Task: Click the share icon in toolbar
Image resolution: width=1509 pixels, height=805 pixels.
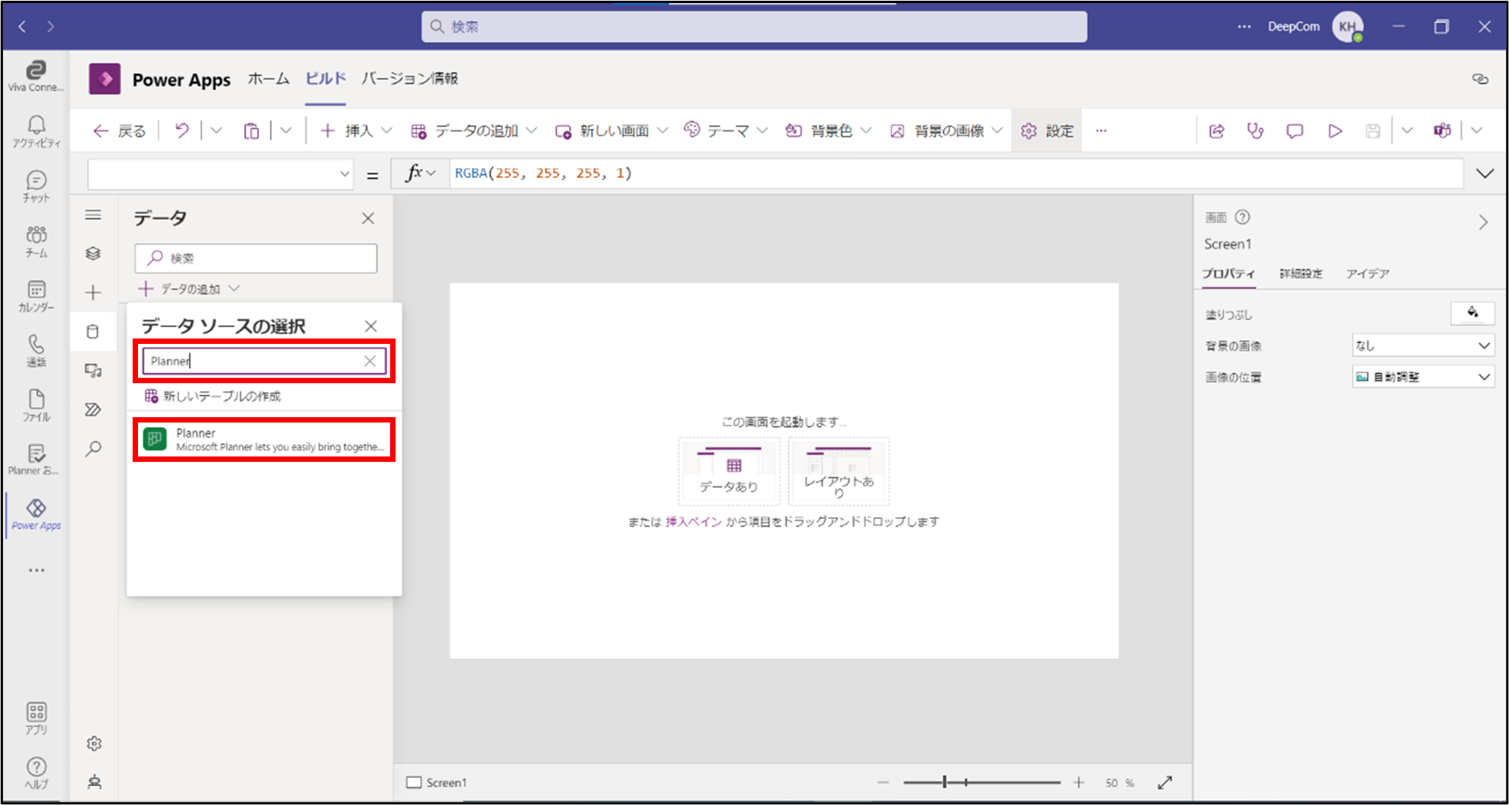Action: tap(1217, 131)
